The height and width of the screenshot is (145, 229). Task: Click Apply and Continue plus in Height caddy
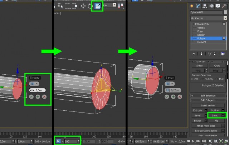point(38,97)
